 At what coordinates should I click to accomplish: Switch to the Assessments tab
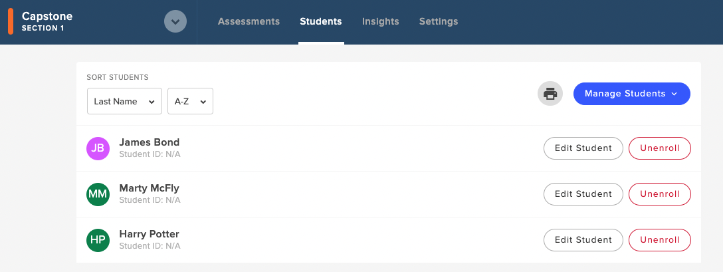[x=249, y=22]
